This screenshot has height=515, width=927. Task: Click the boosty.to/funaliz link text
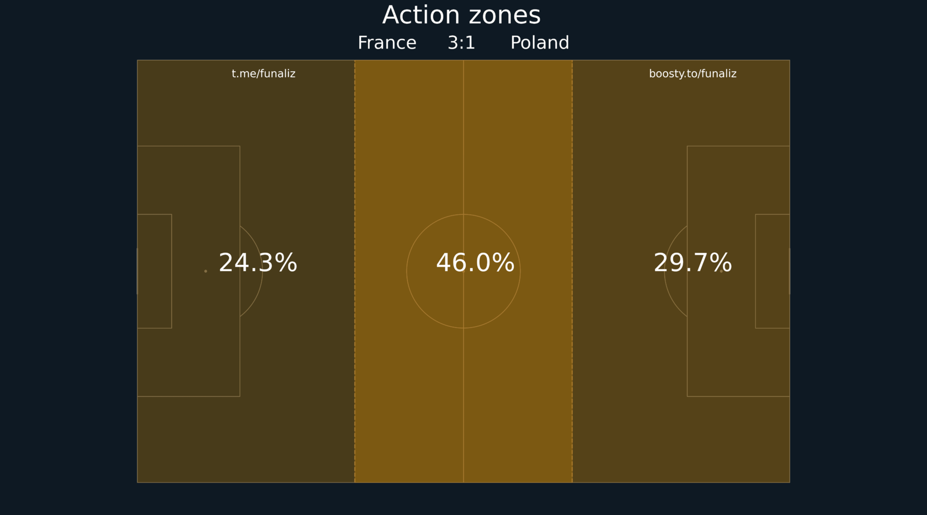(x=692, y=73)
